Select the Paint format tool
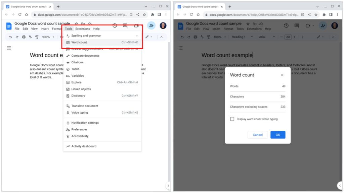This screenshot has height=193, width=344. (37, 37)
